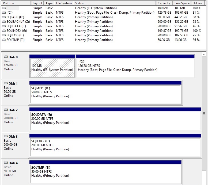The image size is (208, 185).
Task: Select the 100 MB EFI System Partition block
Action: [x=52, y=68]
